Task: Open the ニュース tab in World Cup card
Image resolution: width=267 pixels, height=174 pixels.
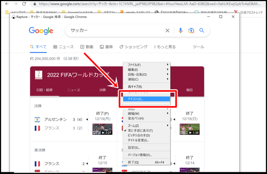Action: (x=74, y=90)
